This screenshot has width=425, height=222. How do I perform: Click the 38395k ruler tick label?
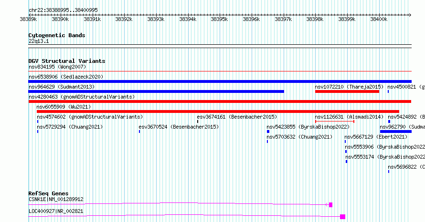point(219,20)
